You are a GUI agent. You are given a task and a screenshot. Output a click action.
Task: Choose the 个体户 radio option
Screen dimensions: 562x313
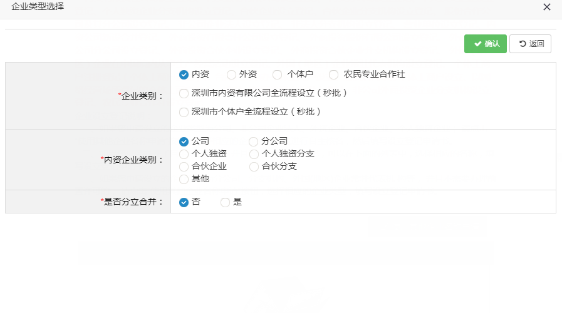click(x=278, y=74)
